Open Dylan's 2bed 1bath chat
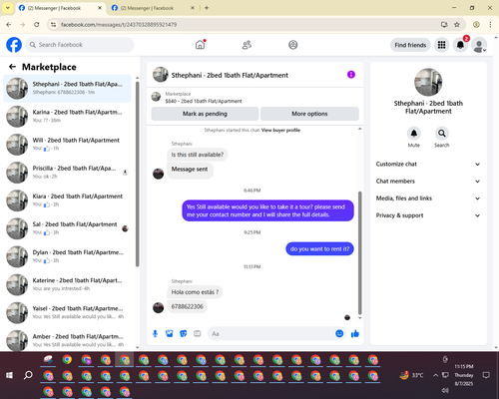Screen dimensions: 499x399 coord(67,256)
